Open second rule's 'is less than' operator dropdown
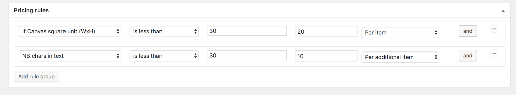The image size is (516, 95). [x=164, y=56]
